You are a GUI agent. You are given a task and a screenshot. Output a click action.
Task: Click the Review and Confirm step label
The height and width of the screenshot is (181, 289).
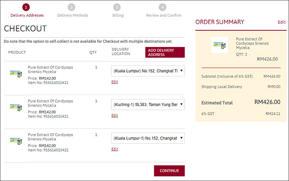(164, 15)
